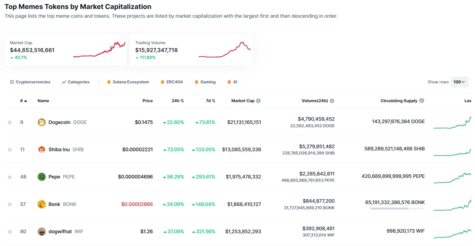The width and height of the screenshot is (475, 246).
Task: Click the flame icon beside Solana Ecosystem
Action: (109, 82)
